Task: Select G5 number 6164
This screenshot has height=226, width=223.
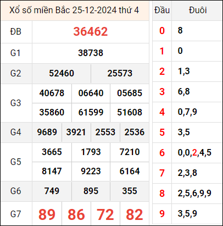Action: click(x=130, y=171)
